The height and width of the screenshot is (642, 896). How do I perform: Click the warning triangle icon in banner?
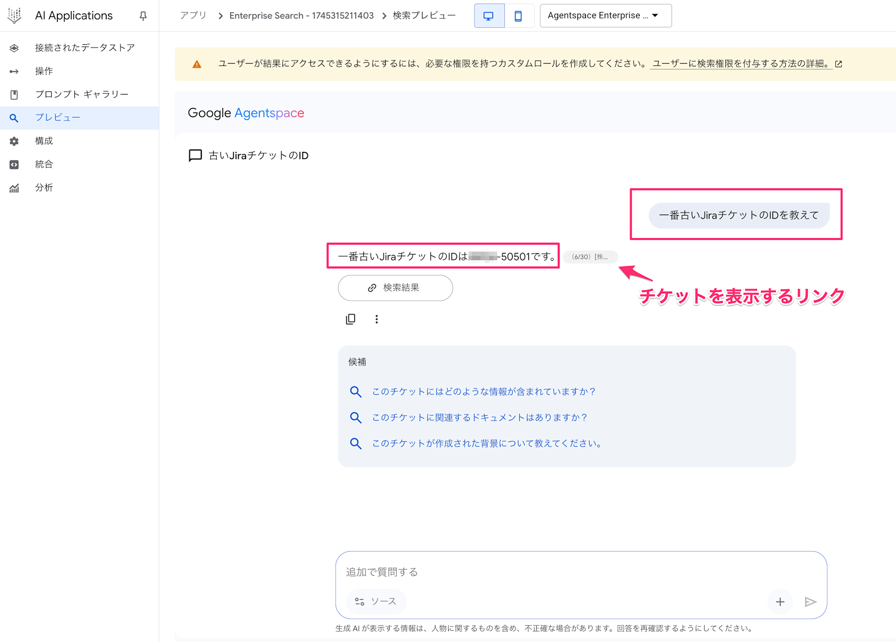(197, 64)
